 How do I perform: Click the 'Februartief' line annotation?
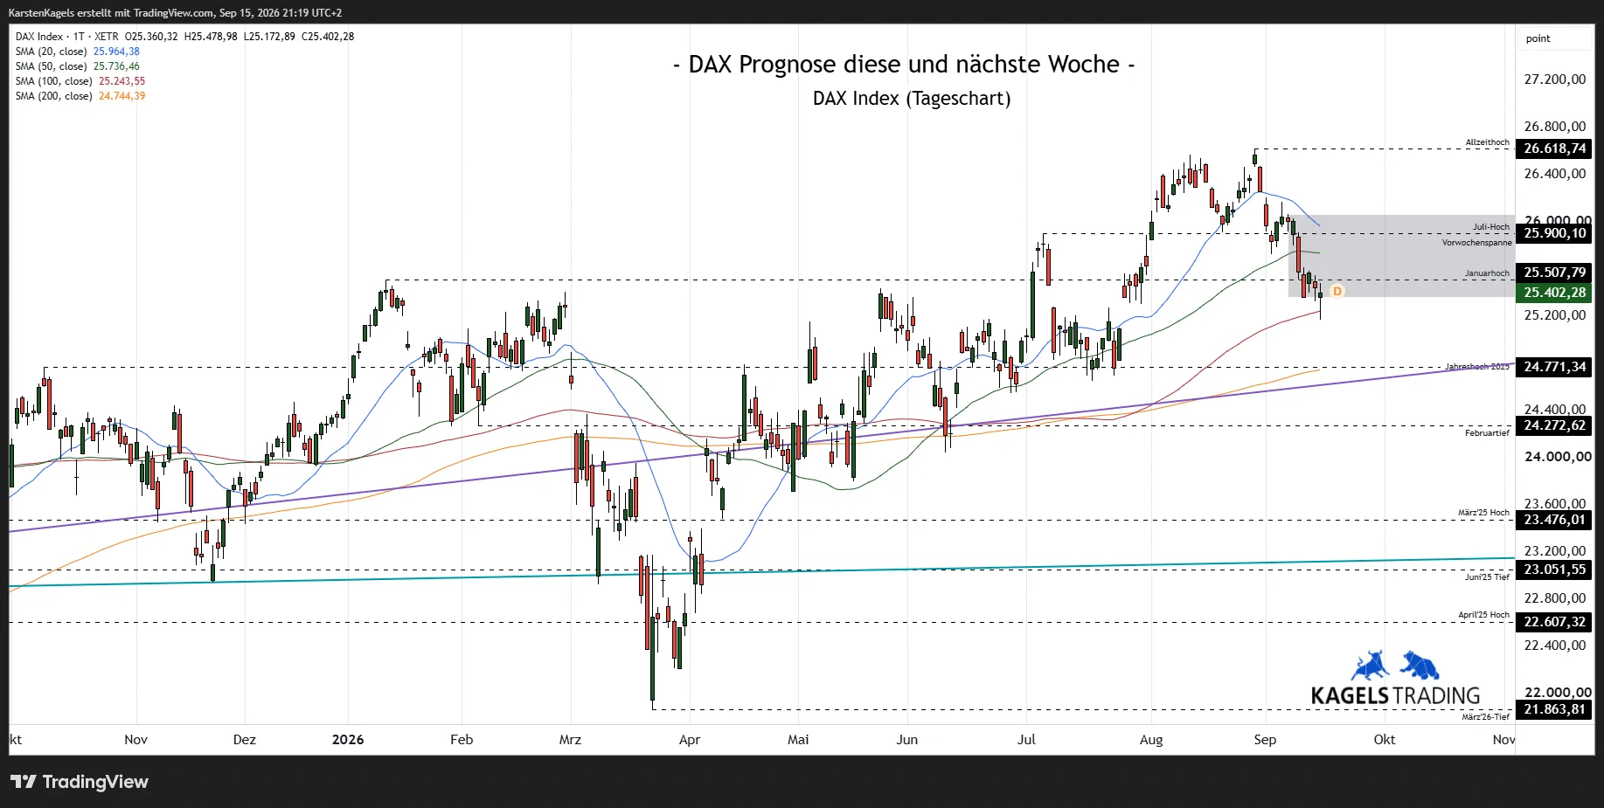[x=1487, y=433]
